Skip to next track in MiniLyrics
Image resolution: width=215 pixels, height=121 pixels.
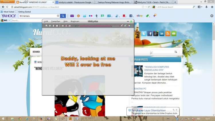(70, 26)
